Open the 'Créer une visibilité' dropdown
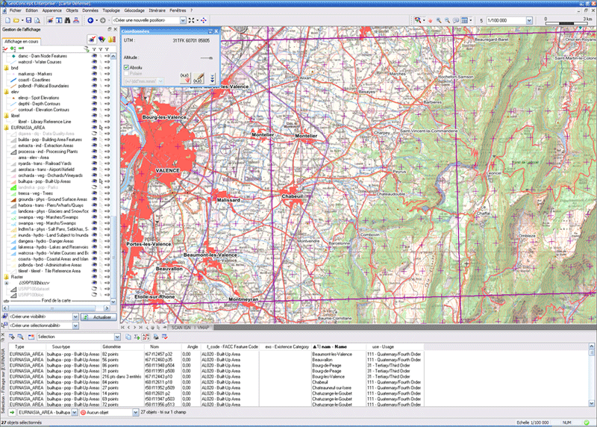 point(75,317)
